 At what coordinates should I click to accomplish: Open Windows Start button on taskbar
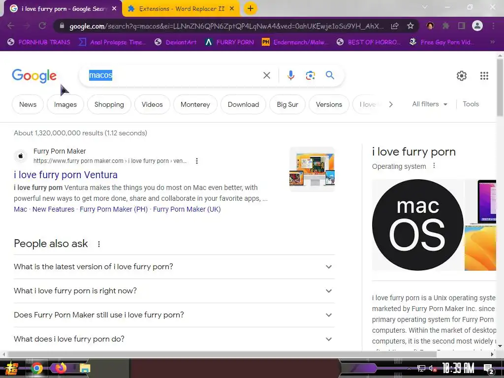tap(12, 368)
